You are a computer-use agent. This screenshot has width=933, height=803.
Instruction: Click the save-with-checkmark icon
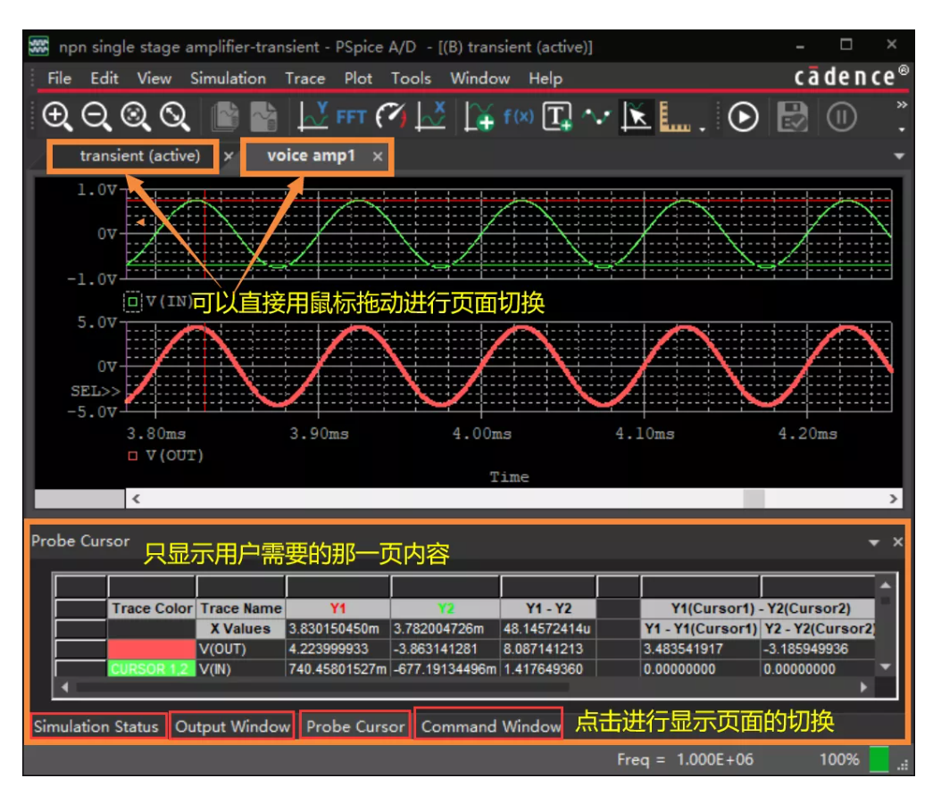(793, 117)
